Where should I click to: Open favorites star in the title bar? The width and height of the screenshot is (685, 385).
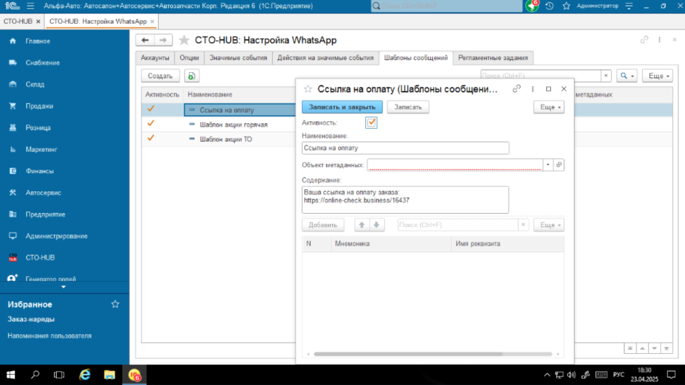pyautogui.click(x=566, y=6)
